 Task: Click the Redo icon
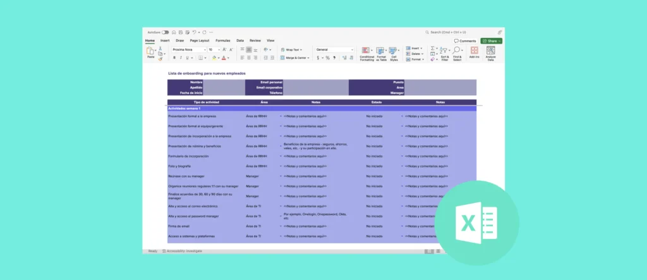click(204, 32)
